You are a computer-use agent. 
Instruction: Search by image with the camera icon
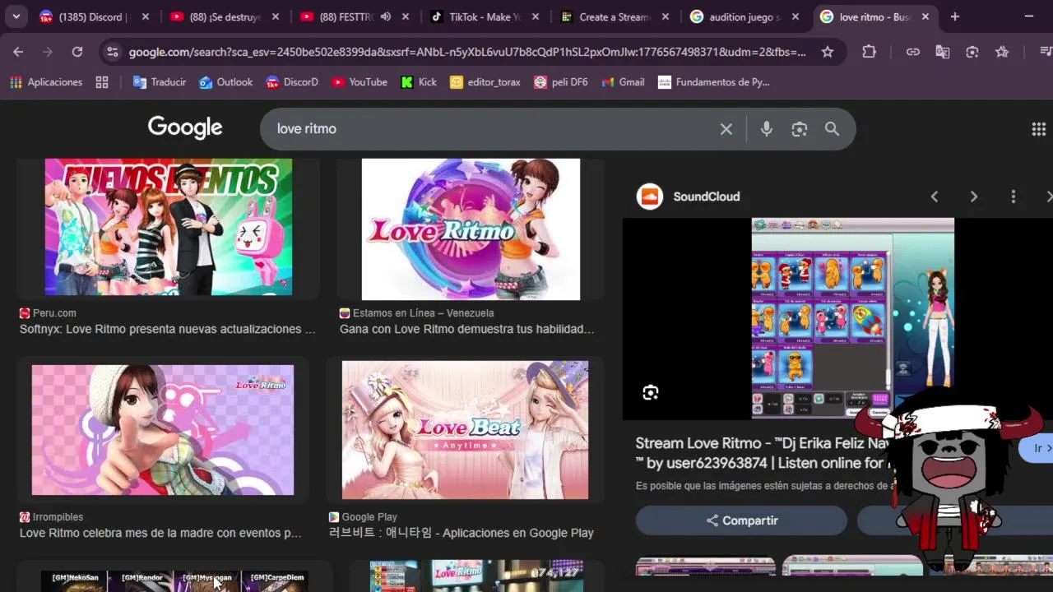coord(800,129)
